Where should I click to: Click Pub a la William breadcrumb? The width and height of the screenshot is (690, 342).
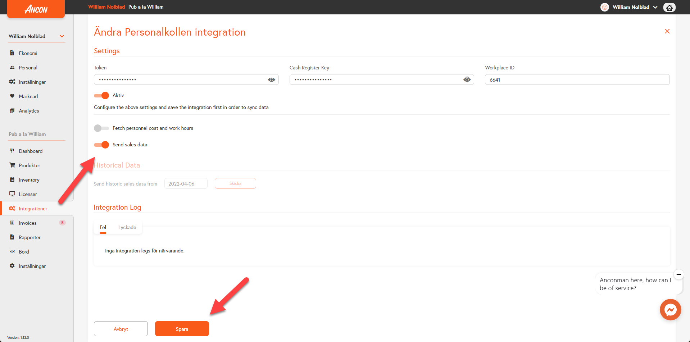tap(146, 7)
